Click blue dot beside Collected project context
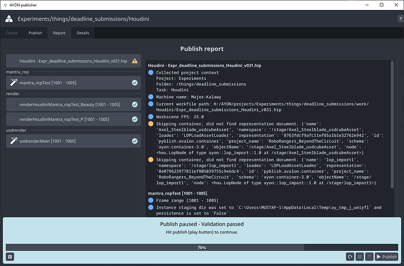This screenshot has height=266, width=404. [150, 72]
